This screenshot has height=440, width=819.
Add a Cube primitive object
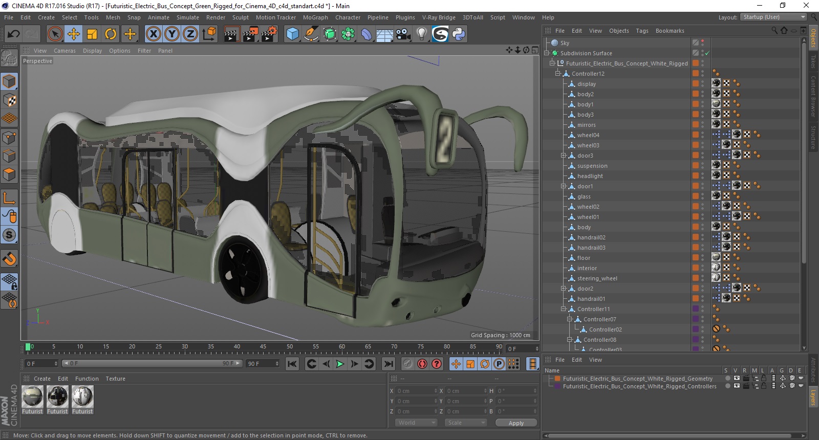tap(292, 34)
